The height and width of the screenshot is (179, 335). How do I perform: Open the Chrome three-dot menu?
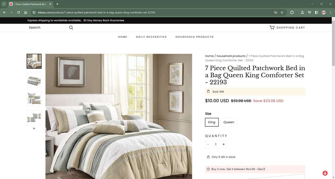tap(331, 12)
